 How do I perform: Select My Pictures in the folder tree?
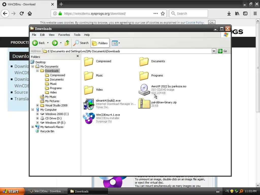tap(52, 101)
